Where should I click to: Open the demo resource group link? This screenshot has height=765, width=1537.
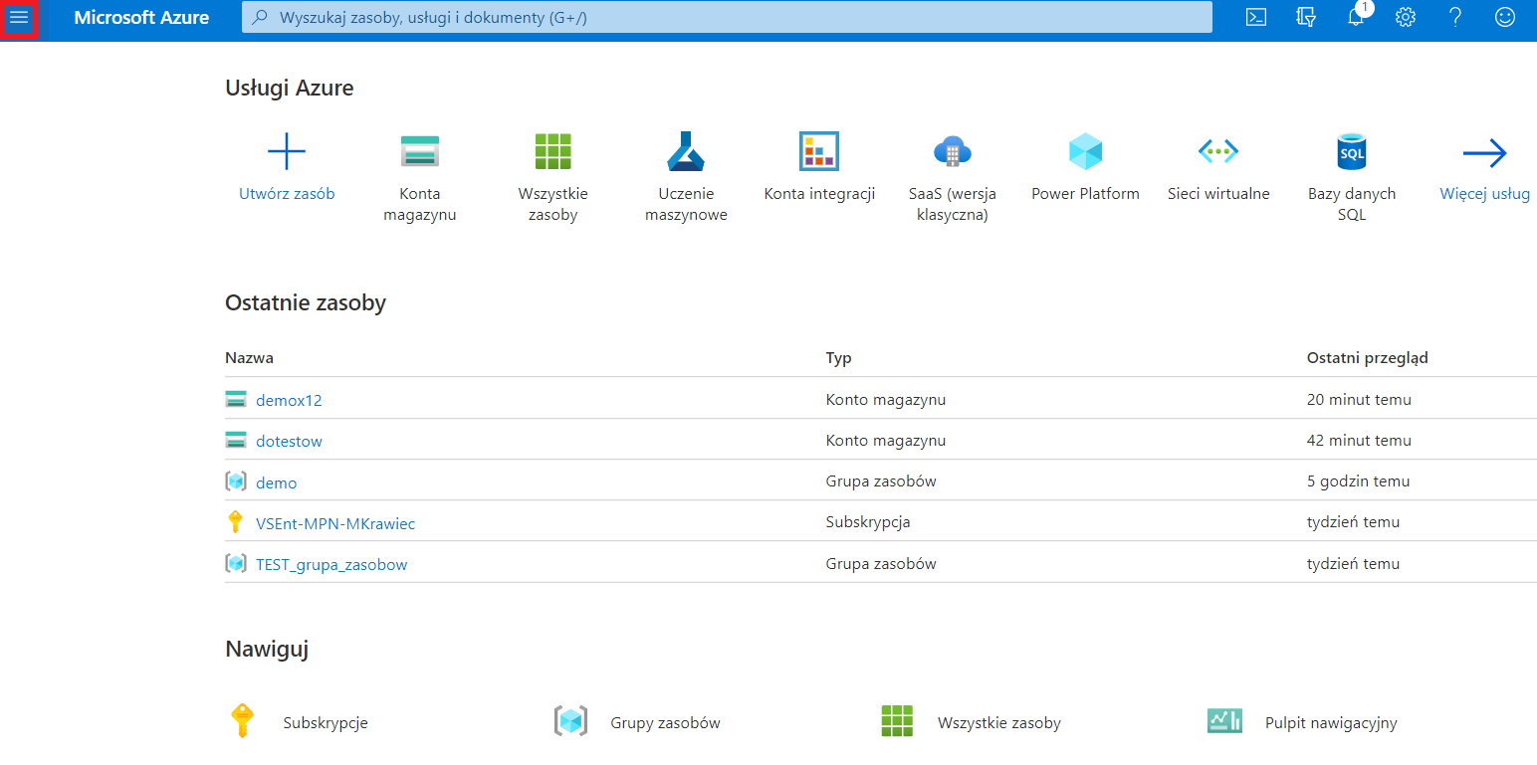276,482
